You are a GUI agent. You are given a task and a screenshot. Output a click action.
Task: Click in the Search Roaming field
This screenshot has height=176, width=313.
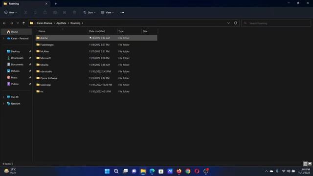[276, 23]
